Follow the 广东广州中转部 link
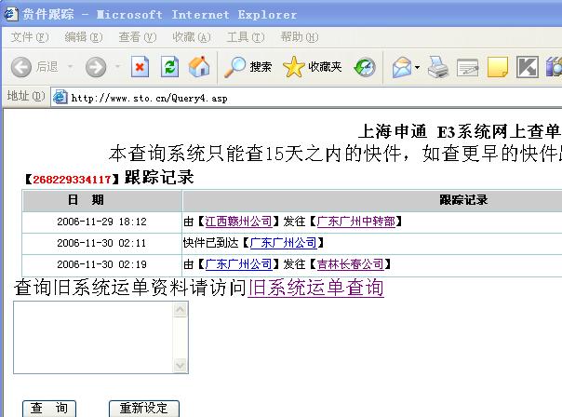The height and width of the screenshot is (417, 562). pos(356,222)
